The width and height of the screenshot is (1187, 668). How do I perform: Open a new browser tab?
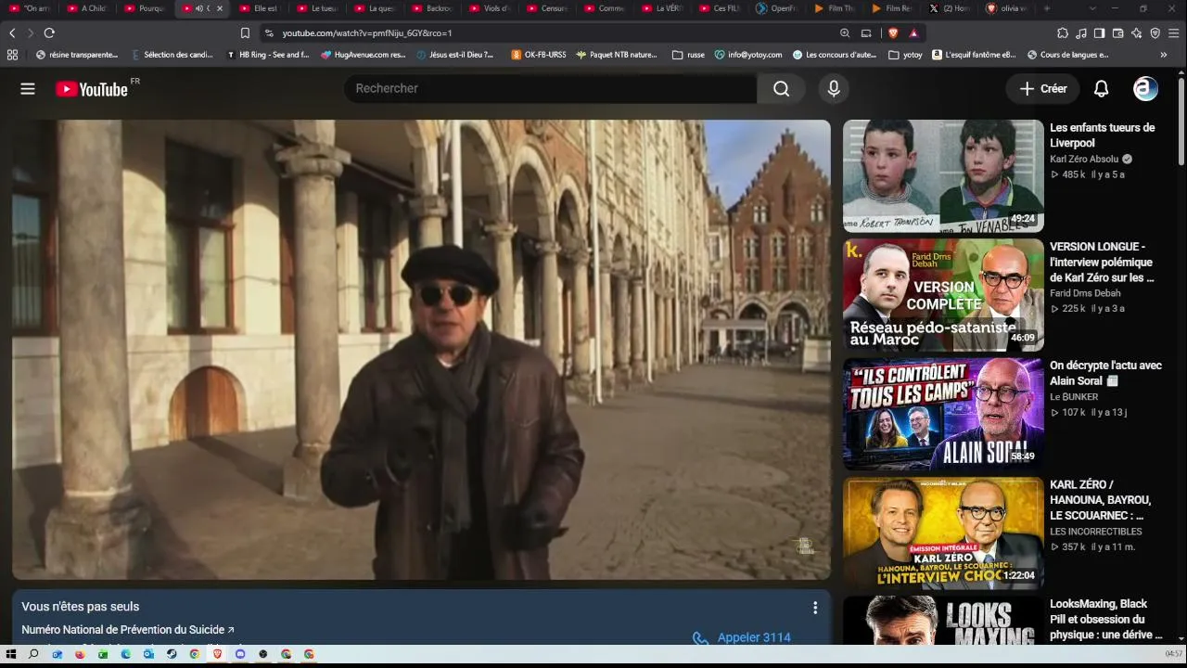(x=1047, y=8)
